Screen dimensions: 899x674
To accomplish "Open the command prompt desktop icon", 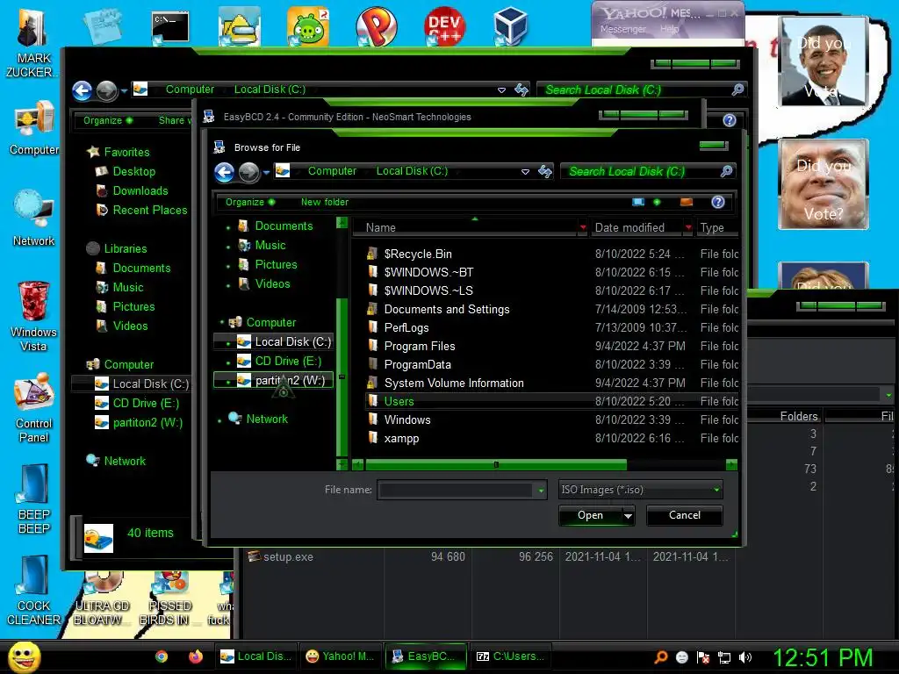I will pos(170,27).
